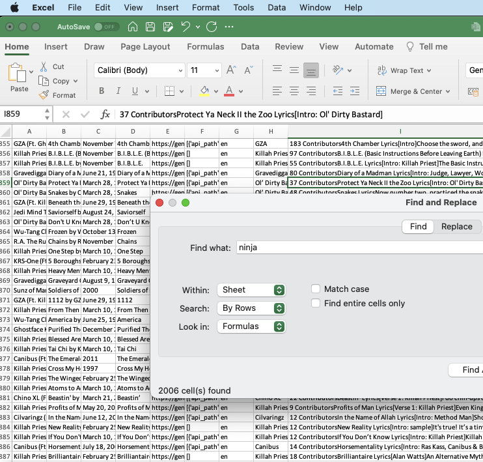This screenshot has width=483, height=462.
Task: Select the Format painter brush
Action: tap(44, 95)
